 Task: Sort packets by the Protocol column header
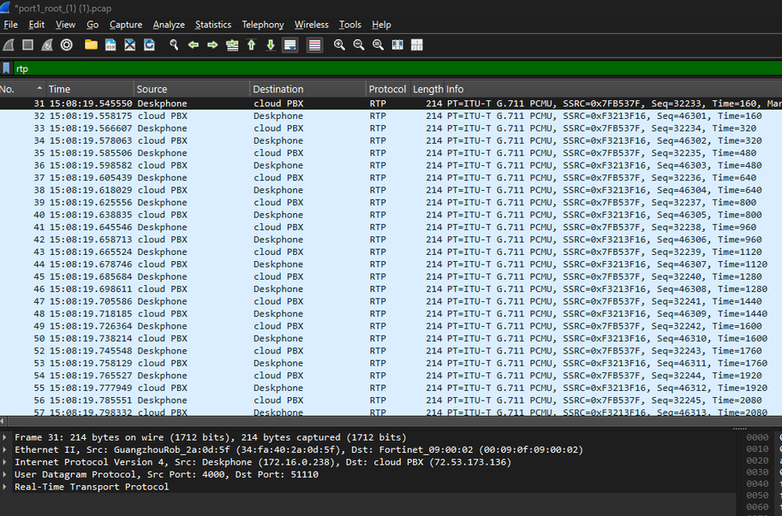pyautogui.click(x=387, y=89)
